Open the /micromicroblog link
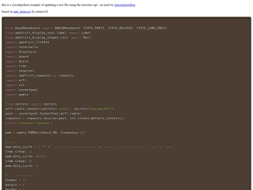 [125, 5]
